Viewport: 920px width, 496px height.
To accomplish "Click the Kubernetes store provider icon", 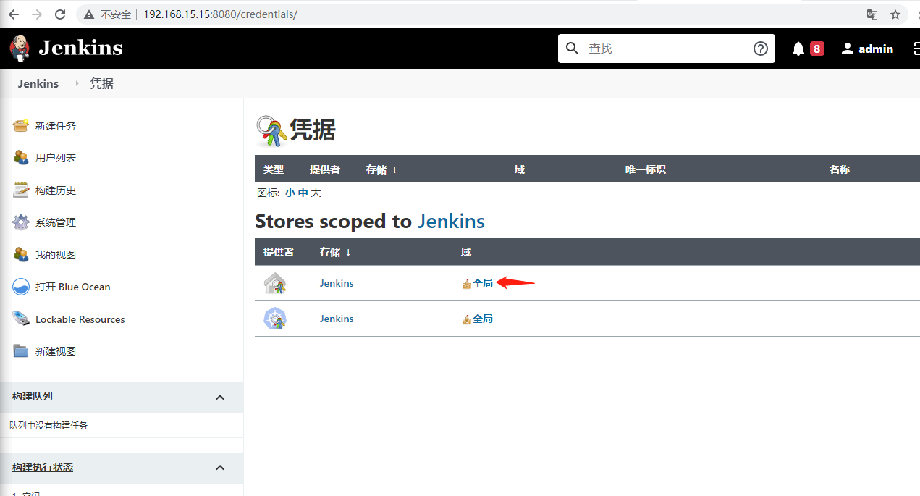I will click(275, 319).
